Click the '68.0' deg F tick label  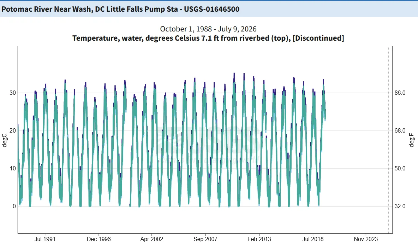(400, 131)
